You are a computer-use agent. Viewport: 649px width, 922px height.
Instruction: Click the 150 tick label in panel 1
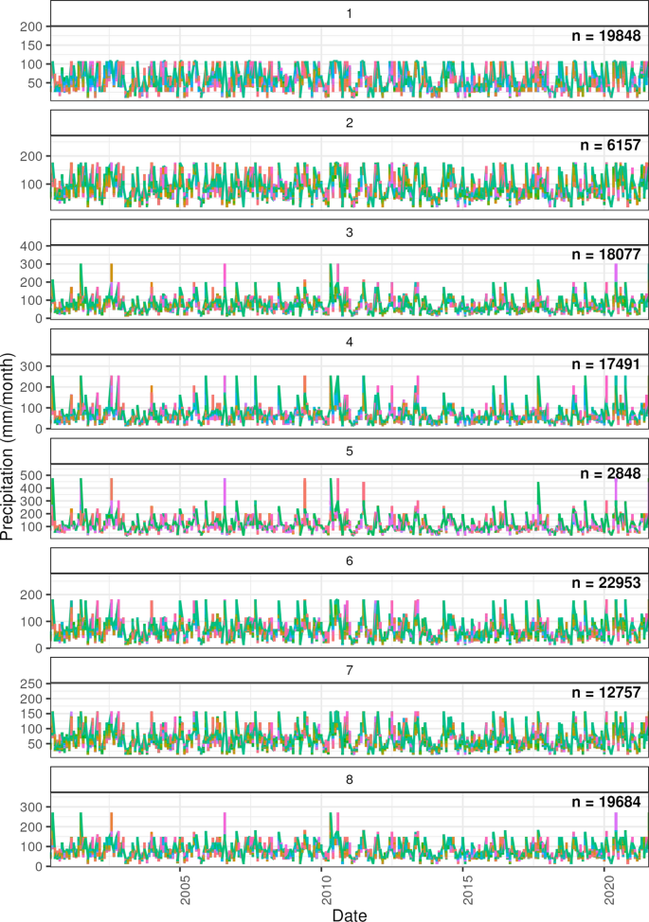click(31, 45)
